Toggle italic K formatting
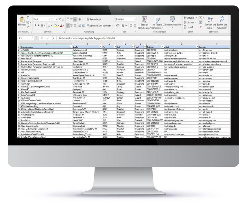This screenshot has height=208, width=247. 39,25
